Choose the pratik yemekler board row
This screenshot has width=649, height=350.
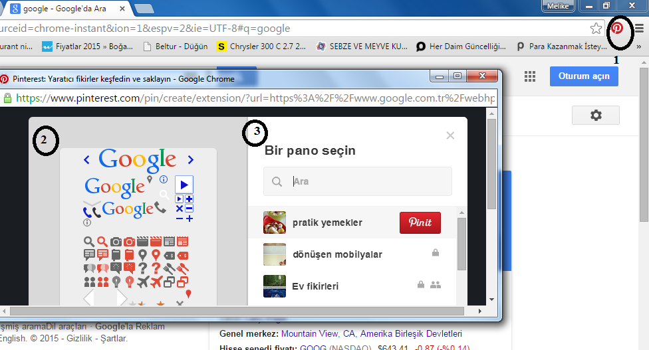[352, 222]
